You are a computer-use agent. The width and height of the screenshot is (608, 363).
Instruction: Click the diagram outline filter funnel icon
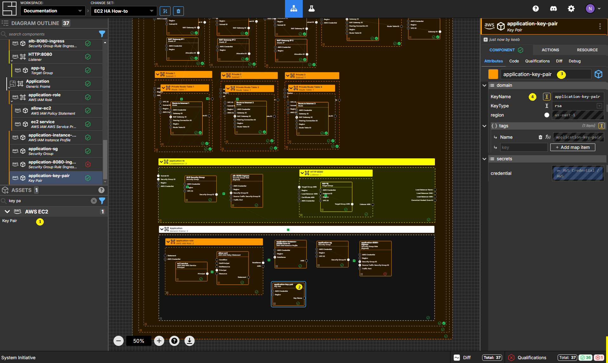tap(102, 34)
